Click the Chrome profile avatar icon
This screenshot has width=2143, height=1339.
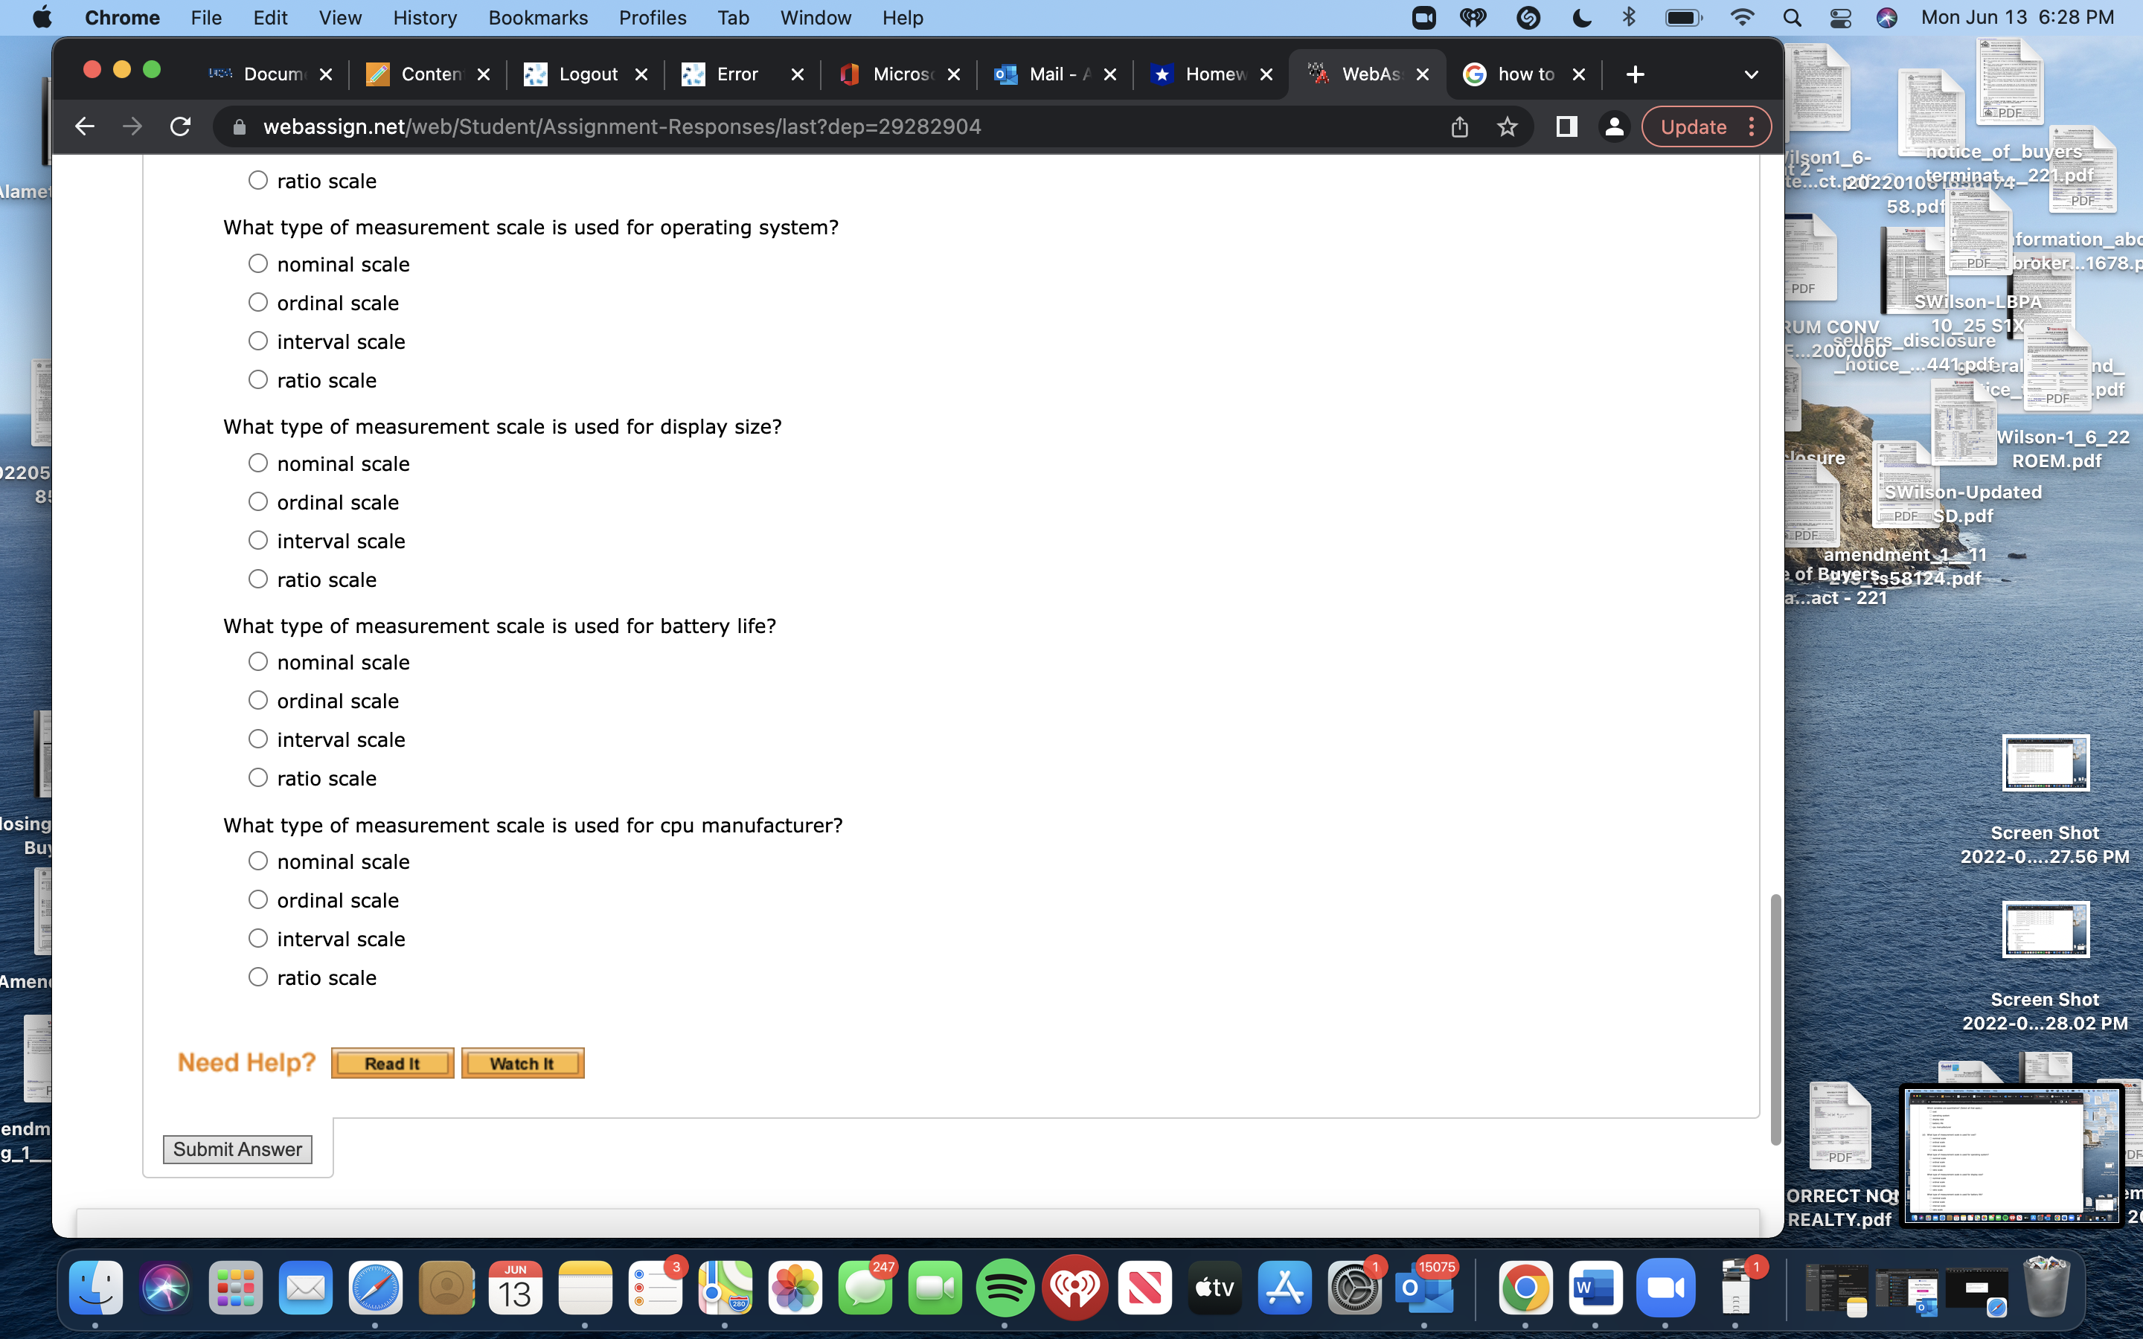(x=1613, y=126)
